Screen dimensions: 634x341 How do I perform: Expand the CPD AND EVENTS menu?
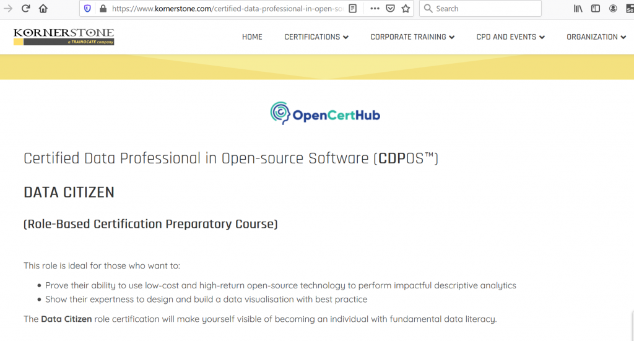click(x=511, y=37)
